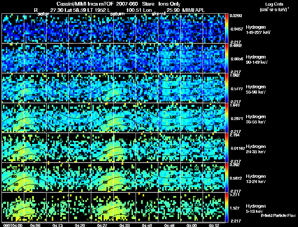Click the '0.5872' colorbar midpoint value

tap(237, 178)
